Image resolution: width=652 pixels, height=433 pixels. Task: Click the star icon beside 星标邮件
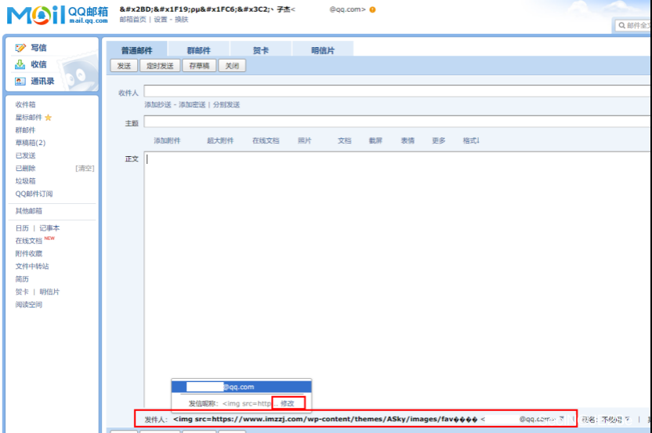click(49, 118)
